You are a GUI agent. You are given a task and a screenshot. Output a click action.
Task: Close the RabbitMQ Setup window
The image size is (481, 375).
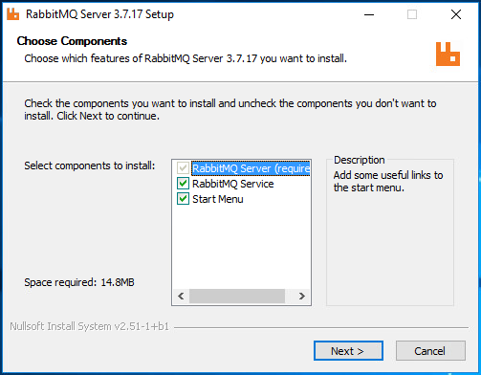click(456, 14)
